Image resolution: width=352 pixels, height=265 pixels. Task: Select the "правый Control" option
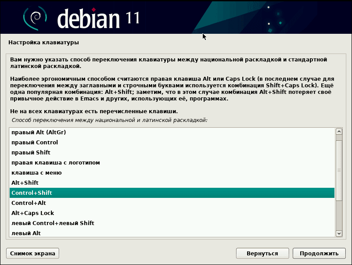(172, 143)
